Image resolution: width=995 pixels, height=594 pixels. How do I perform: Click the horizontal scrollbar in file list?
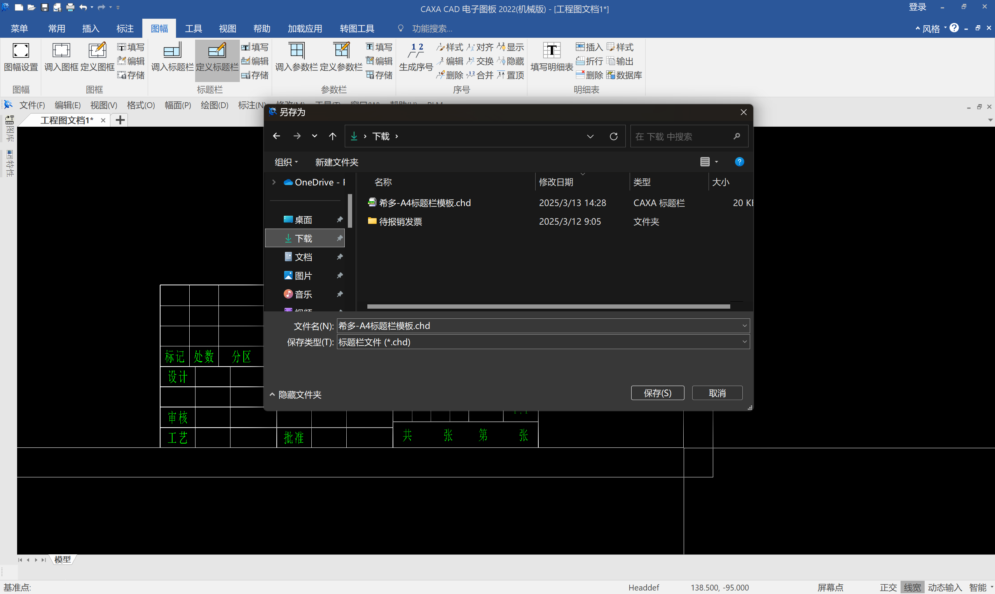548,307
